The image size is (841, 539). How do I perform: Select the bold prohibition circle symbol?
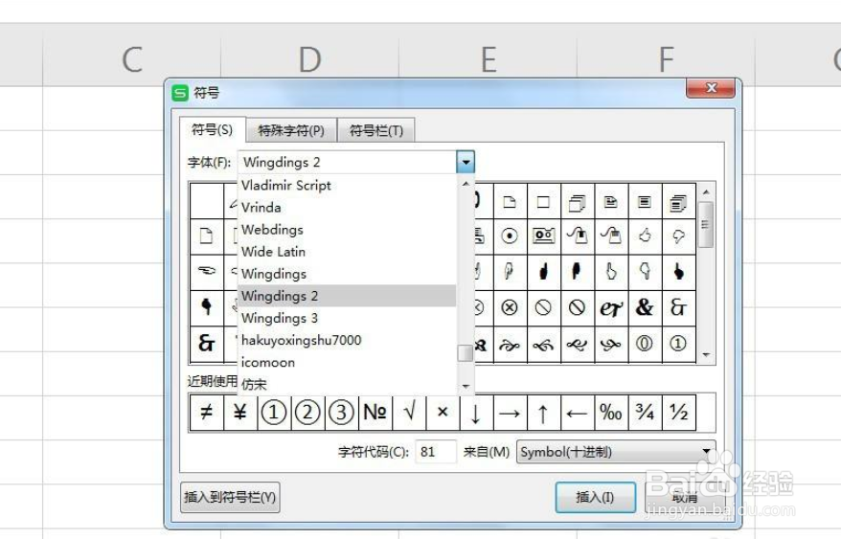[578, 307]
